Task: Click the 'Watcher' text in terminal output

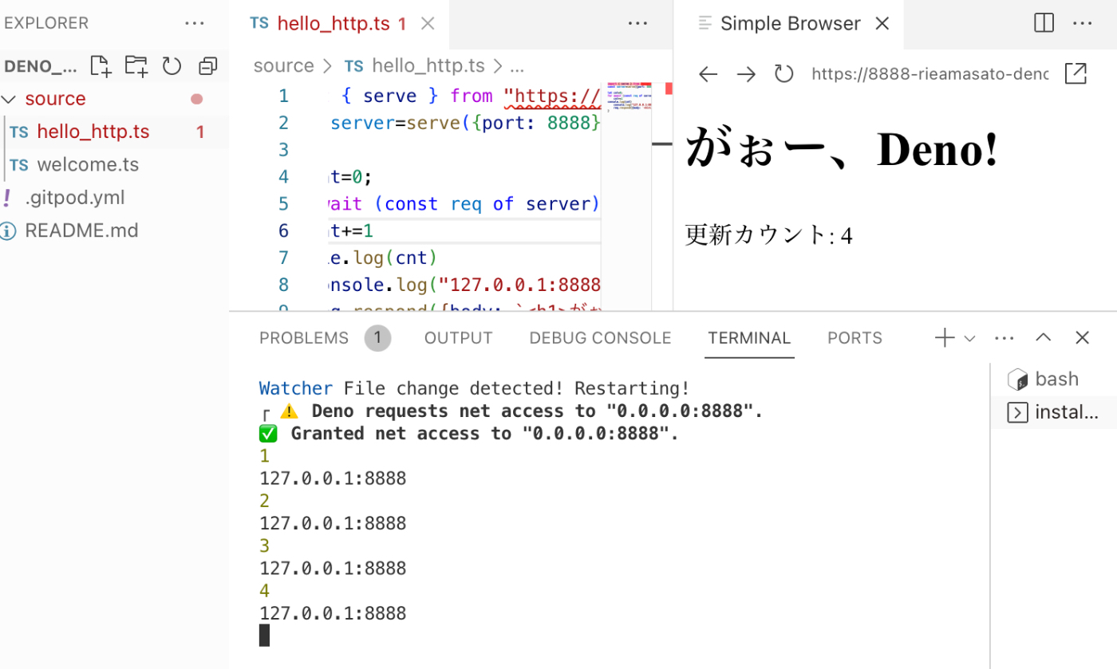Action: [296, 388]
